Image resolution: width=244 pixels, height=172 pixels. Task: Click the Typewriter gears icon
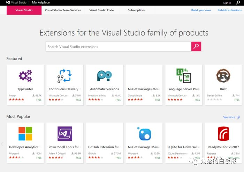[x=25, y=76]
